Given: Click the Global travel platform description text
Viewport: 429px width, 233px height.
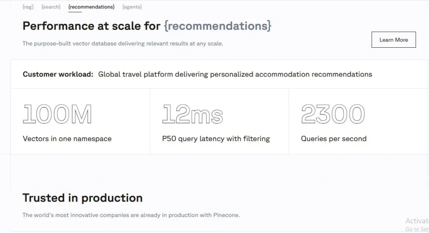Looking at the screenshot, I should click(235, 74).
